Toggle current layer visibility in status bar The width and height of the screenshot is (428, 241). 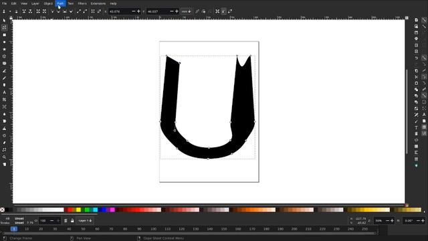[66, 220]
